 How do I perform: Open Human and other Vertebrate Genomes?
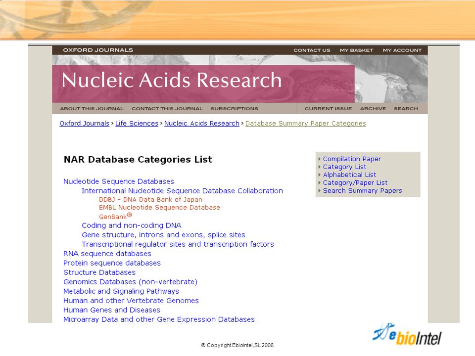131,301
